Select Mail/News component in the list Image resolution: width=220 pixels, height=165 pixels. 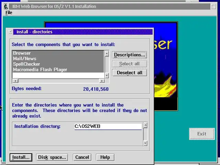coord(58,59)
